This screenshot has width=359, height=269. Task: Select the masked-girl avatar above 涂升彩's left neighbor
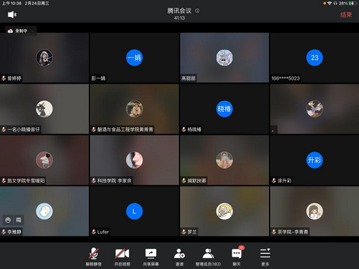(225, 160)
